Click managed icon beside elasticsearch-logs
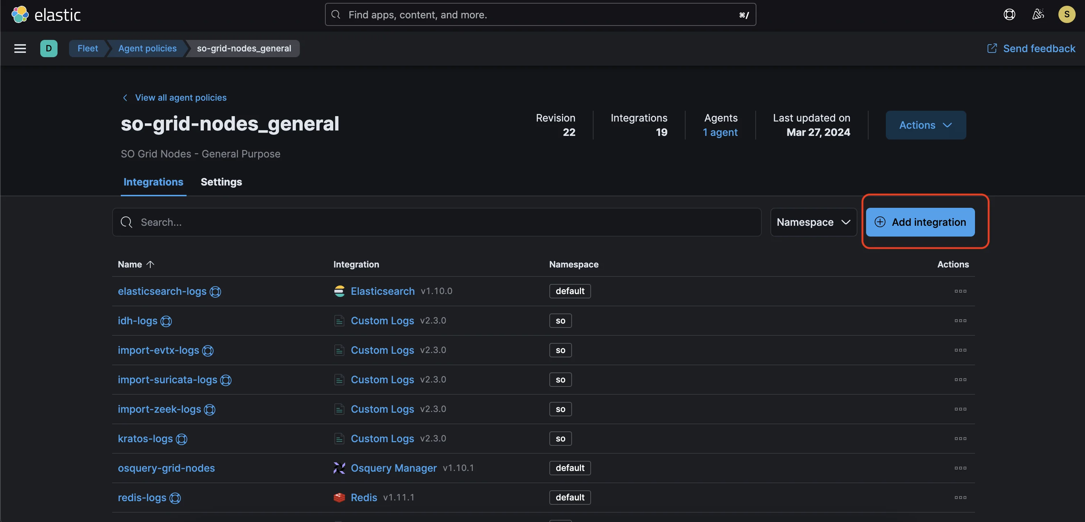1085x522 pixels. coord(215,292)
